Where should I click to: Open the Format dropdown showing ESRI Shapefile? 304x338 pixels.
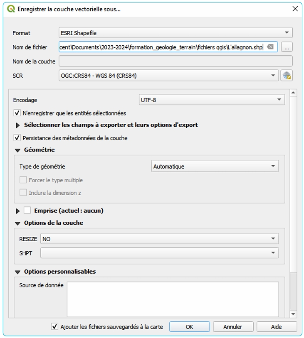(x=175, y=33)
